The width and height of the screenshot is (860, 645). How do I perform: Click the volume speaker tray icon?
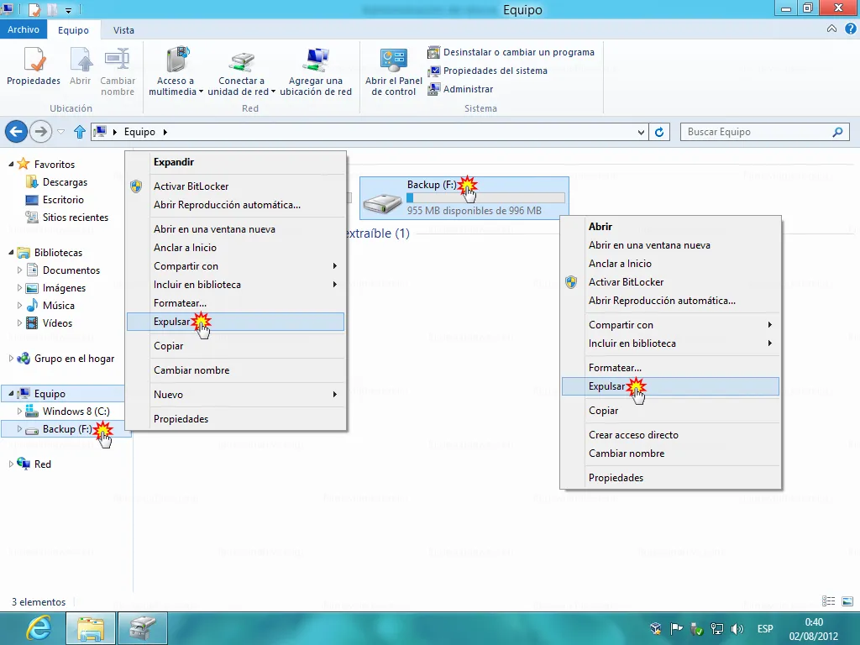click(737, 629)
